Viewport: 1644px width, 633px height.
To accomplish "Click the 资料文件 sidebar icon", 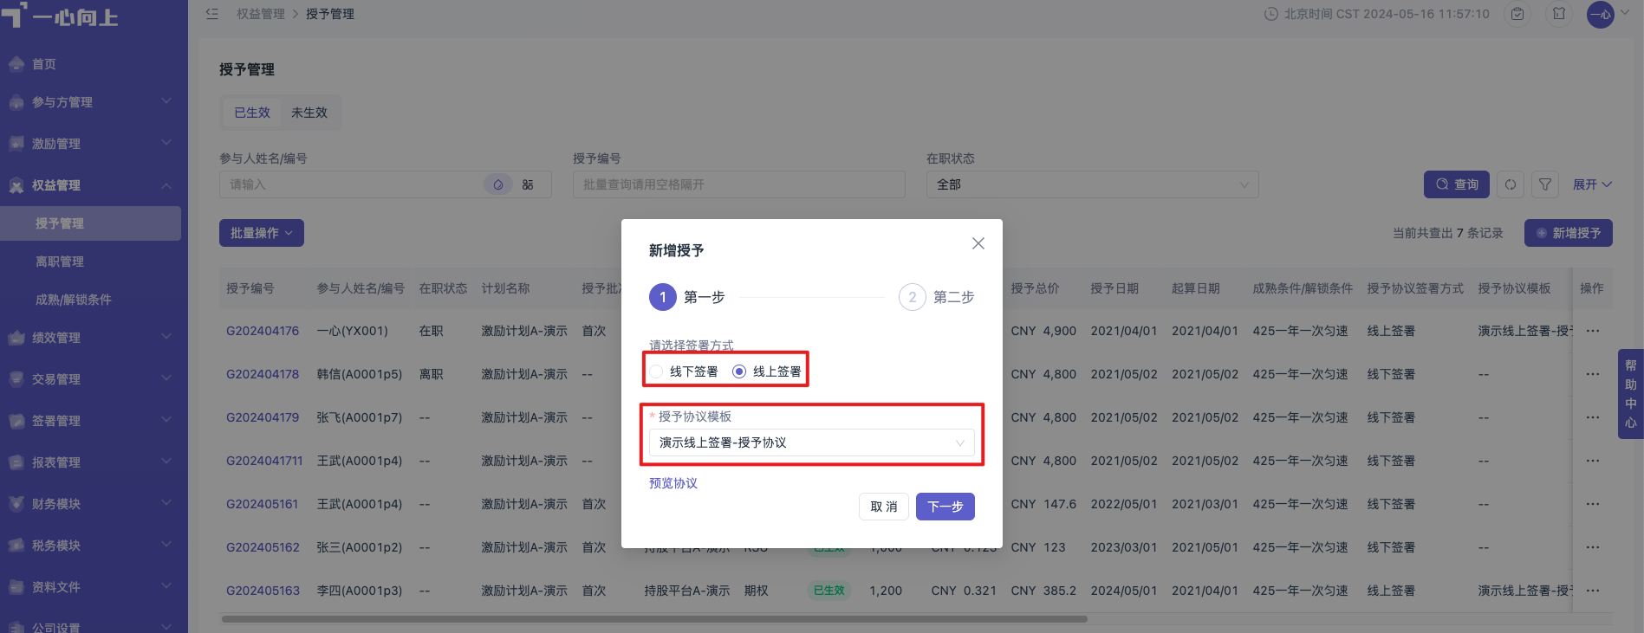I will [x=16, y=586].
